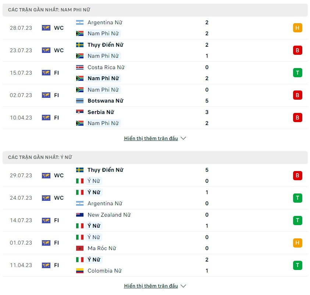This screenshot has width=310, height=295.
Task: Open 'Hiển thị thêm trận đấu' under Ý Nữ
Action: point(151,286)
